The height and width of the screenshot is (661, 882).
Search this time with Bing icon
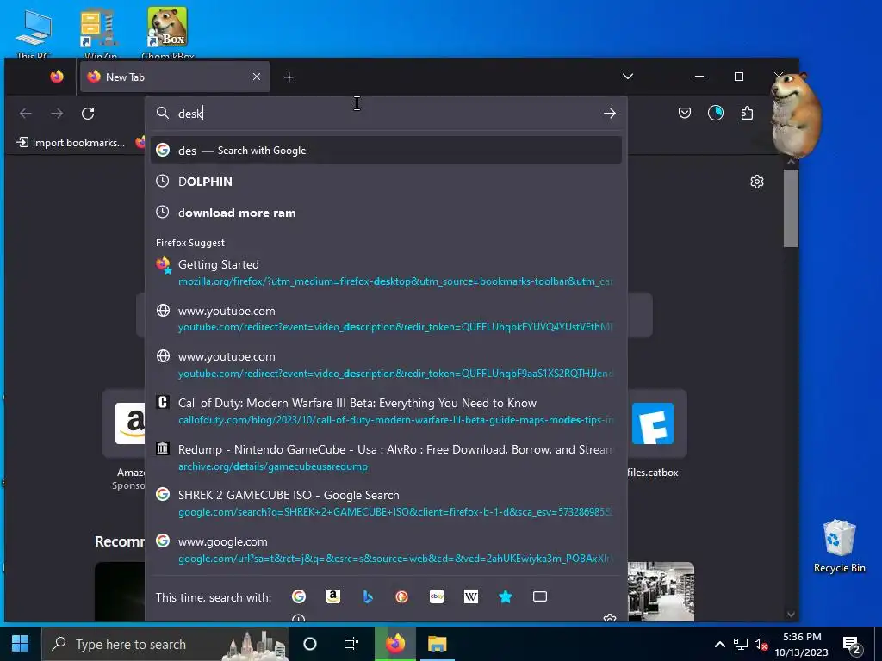coord(367,597)
